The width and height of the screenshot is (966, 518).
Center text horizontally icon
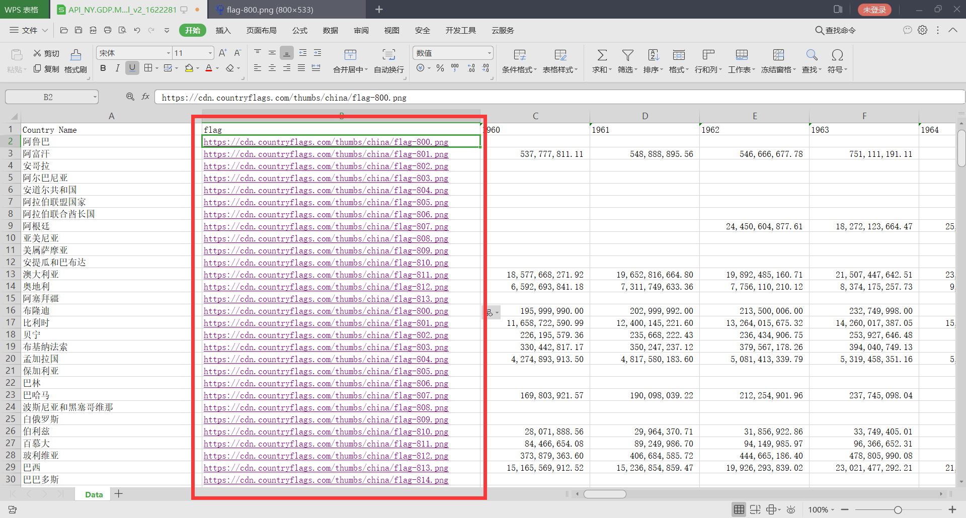(272, 68)
